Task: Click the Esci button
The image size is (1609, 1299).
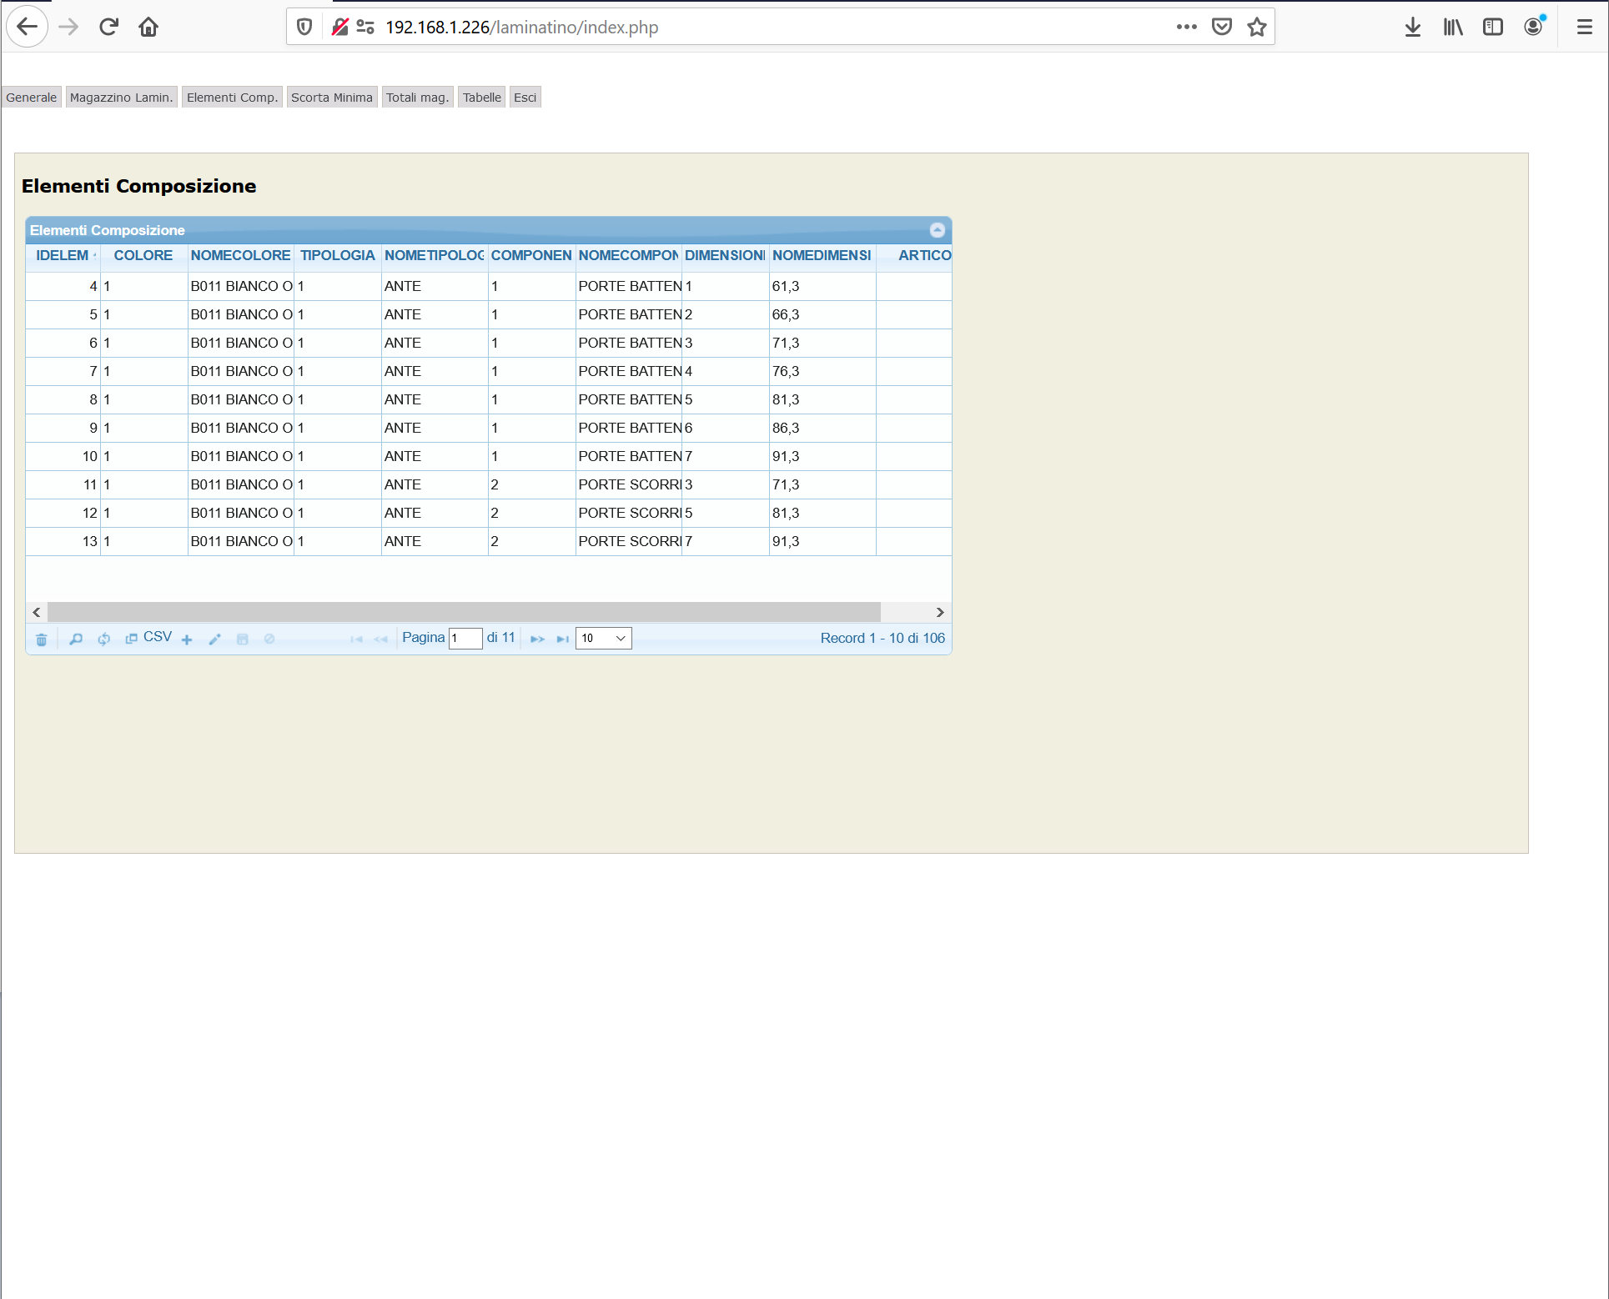Action: (525, 98)
